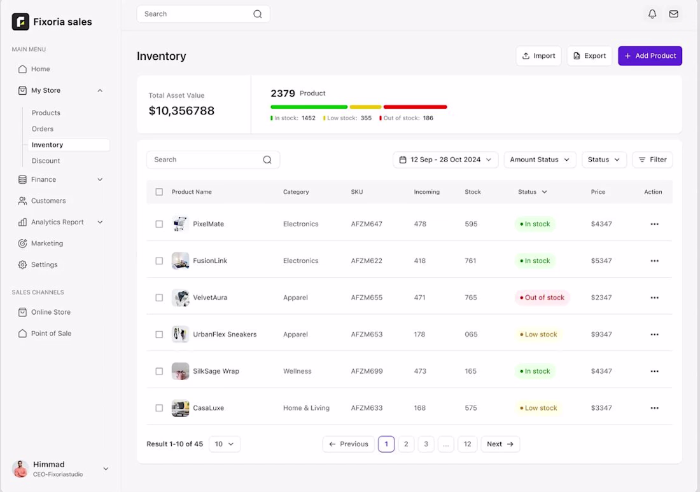700x492 pixels.
Task: Click the Export button
Action: tap(589, 56)
